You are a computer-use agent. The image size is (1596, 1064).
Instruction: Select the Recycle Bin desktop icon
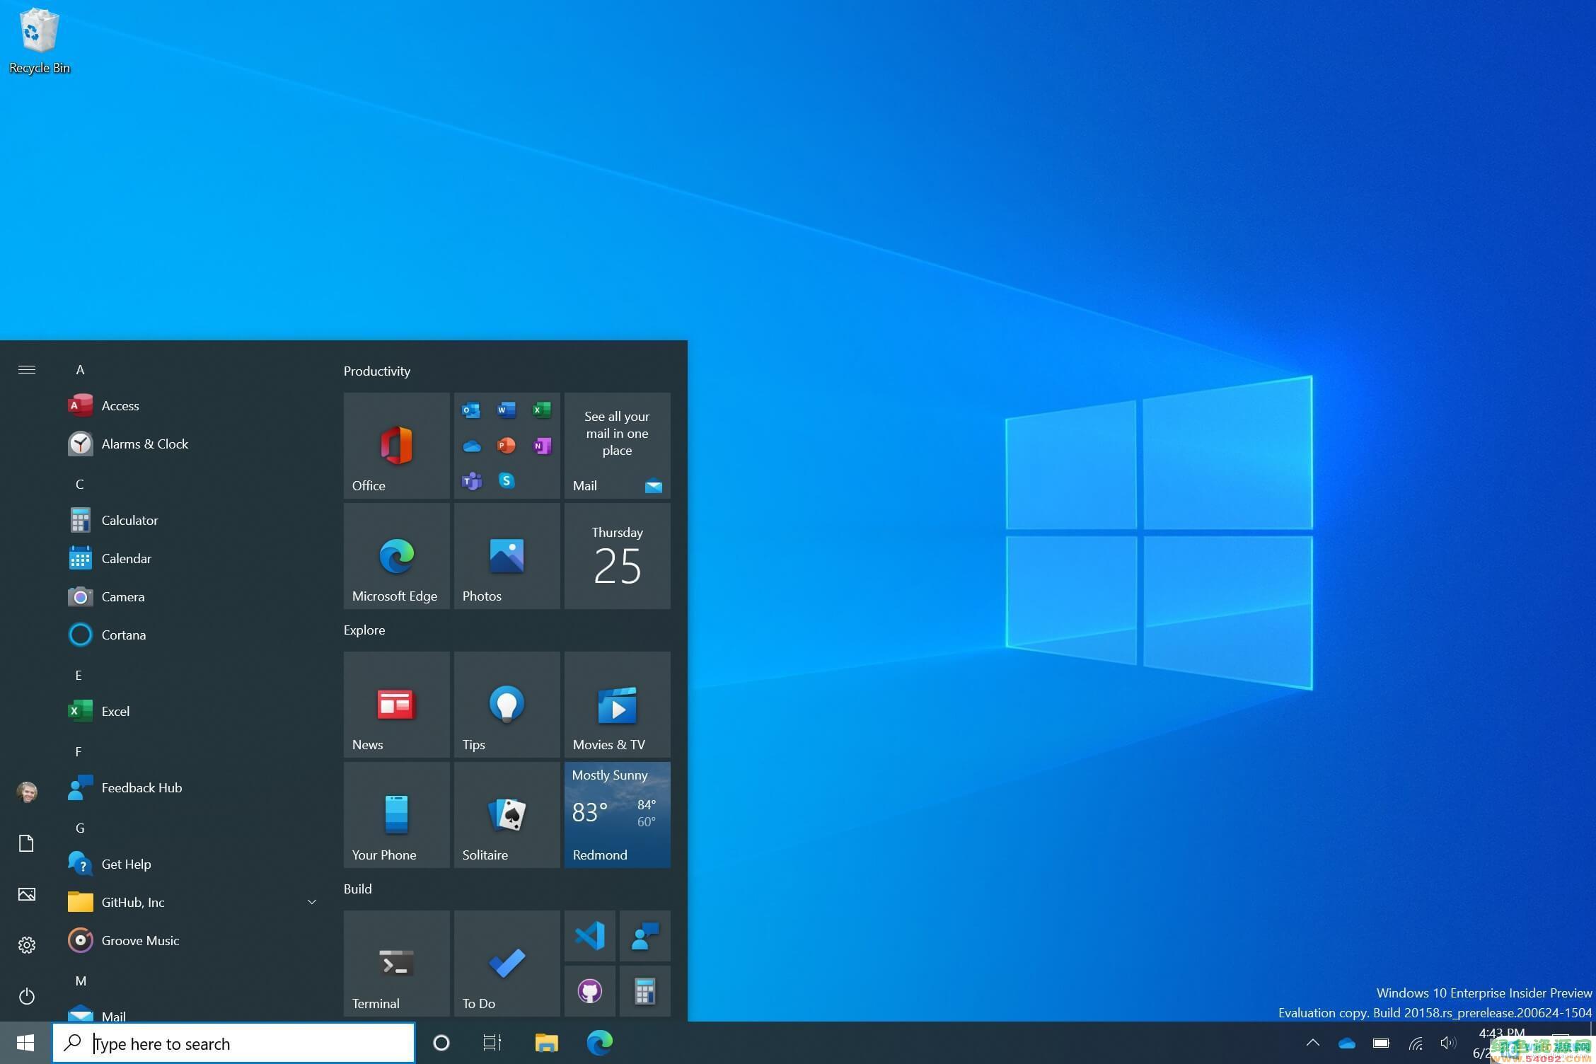click(x=40, y=41)
